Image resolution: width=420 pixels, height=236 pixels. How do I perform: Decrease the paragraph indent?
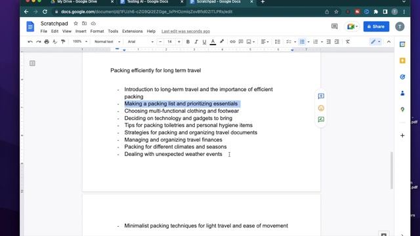pyautogui.click(x=329, y=42)
